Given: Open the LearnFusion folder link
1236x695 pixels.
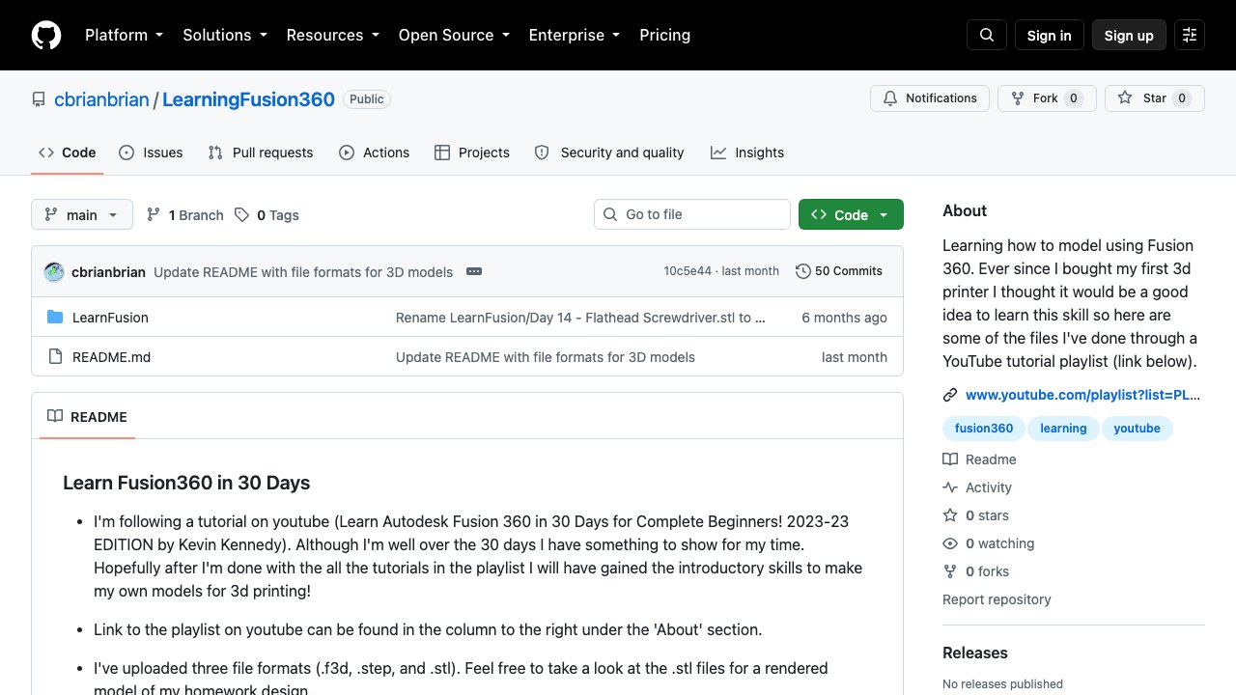Looking at the screenshot, I should click(x=110, y=318).
